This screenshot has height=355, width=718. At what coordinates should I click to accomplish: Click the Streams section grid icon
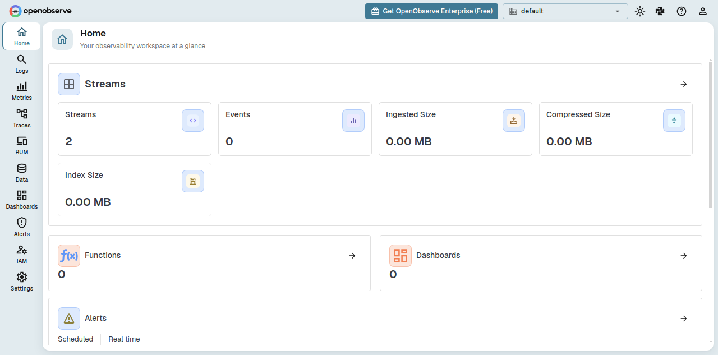[x=69, y=84]
